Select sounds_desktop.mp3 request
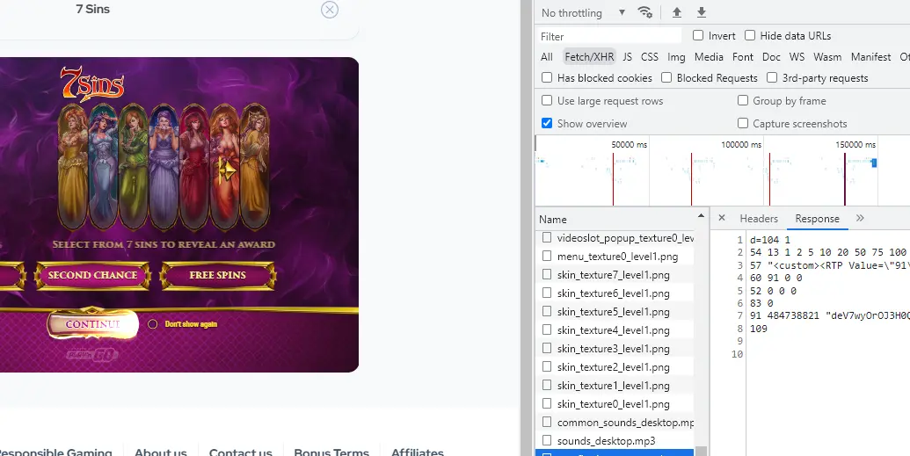The image size is (910, 456). 615,441
